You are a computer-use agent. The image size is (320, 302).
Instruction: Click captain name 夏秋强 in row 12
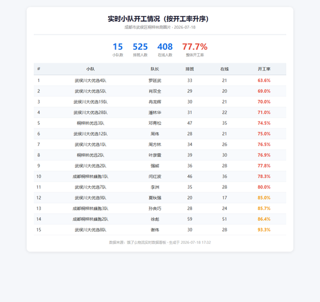click(x=155, y=198)
